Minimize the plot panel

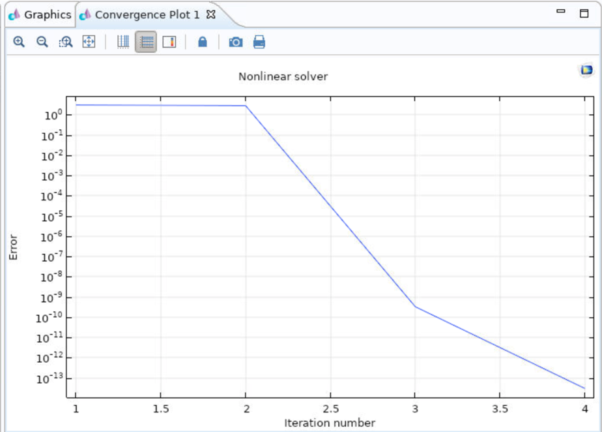(561, 12)
